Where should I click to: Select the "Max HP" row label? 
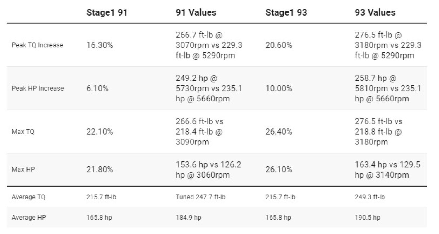(23, 169)
